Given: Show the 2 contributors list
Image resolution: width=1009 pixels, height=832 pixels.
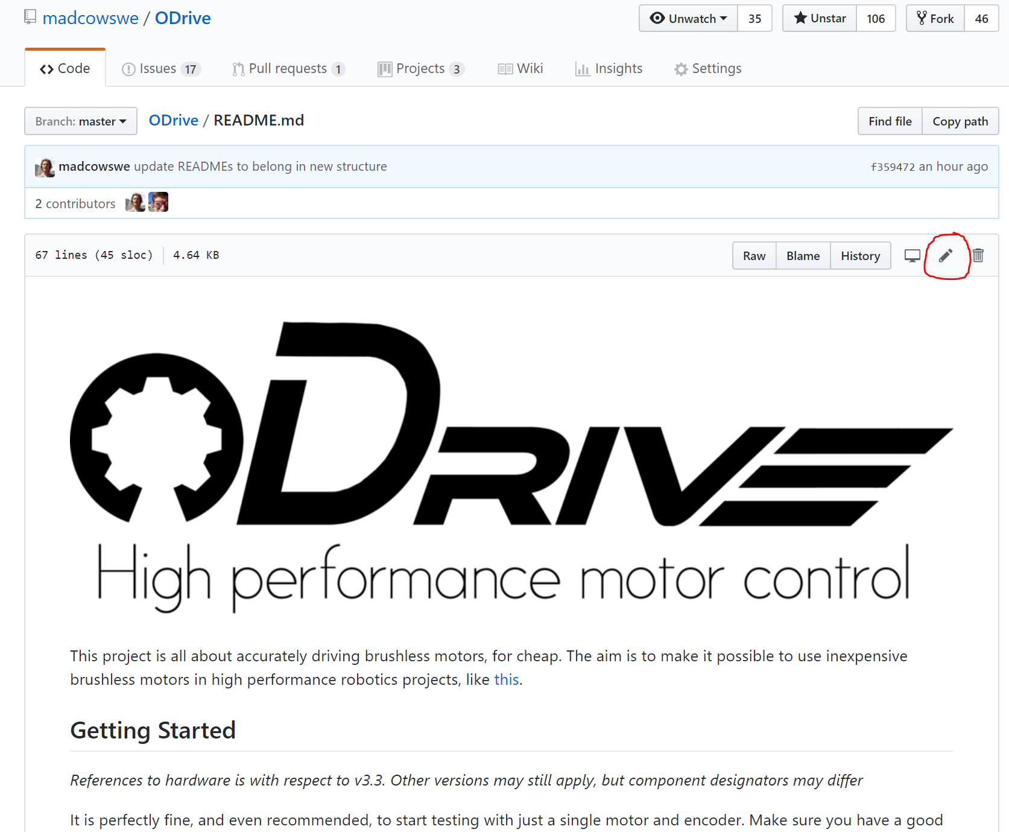Looking at the screenshot, I should [75, 204].
